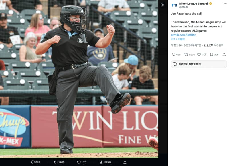The image size is (229, 166).
Task: Open the @MiLB handle link
Action: (183, 7)
